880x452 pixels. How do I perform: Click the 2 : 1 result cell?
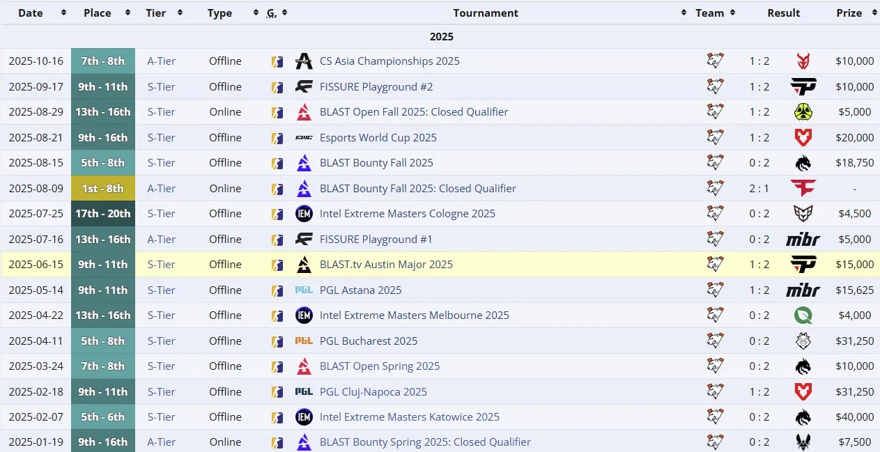(759, 188)
